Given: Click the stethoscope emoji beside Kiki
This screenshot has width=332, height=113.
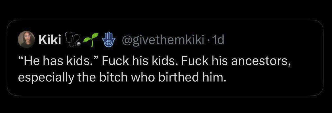Looking at the screenshot, I should point(72,39).
